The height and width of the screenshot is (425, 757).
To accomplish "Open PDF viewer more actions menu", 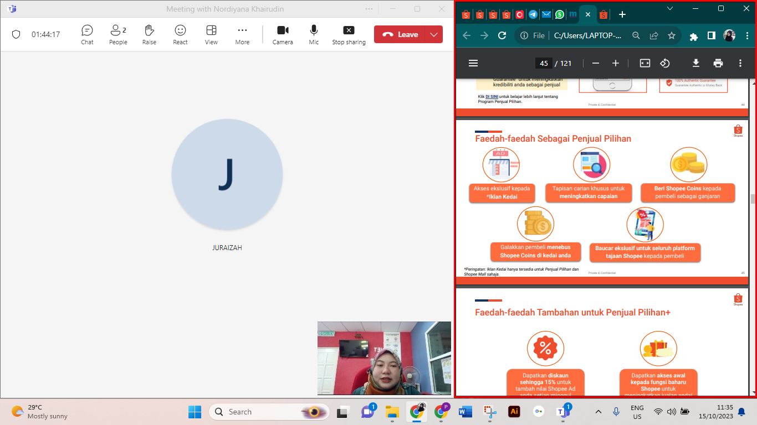I will (740, 63).
